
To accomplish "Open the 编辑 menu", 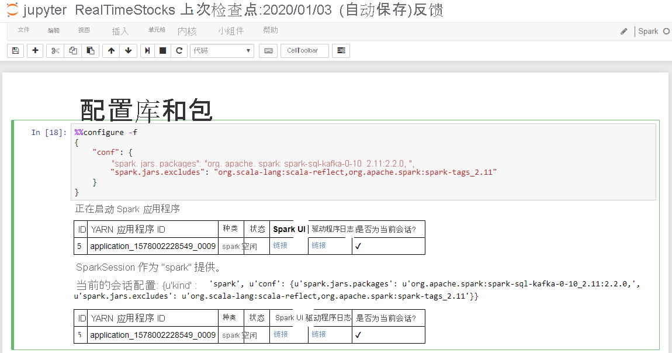I will 54,30.
